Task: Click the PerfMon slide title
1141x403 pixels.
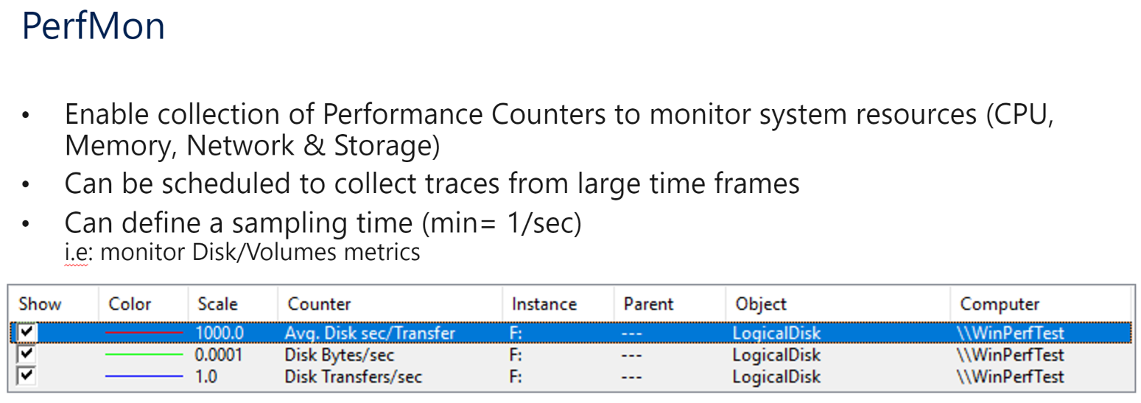Action: [94, 27]
